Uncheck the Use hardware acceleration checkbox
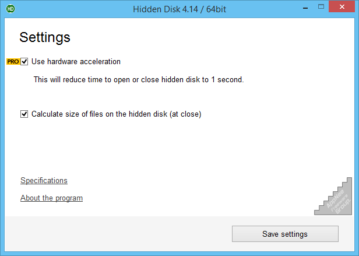The width and height of the screenshot is (359, 256). pos(24,62)
